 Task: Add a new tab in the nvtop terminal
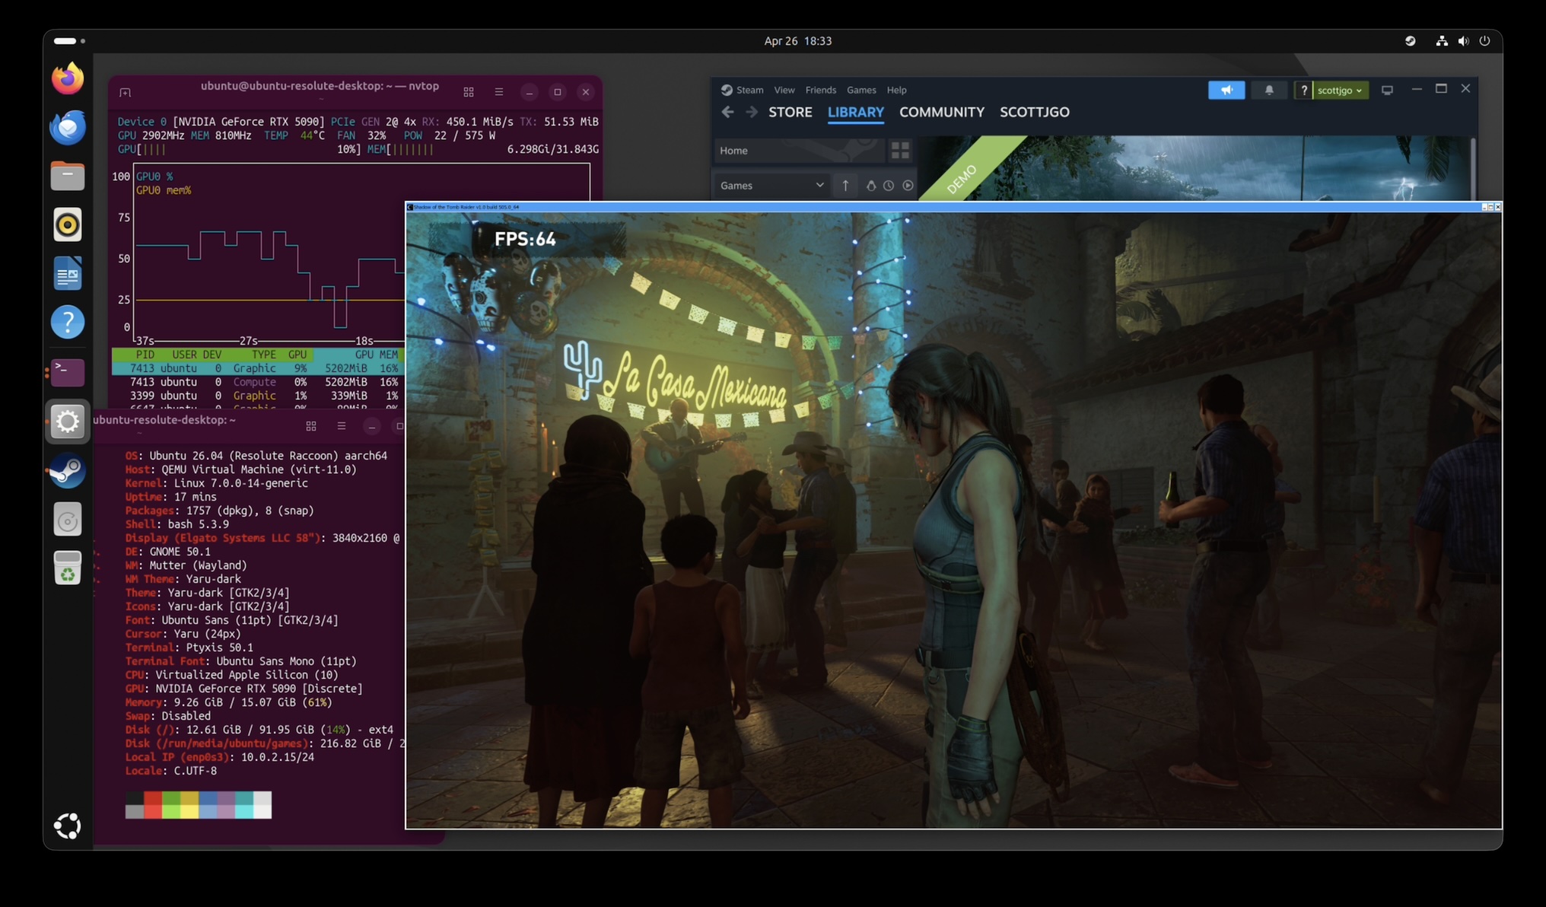click(126, 92)
